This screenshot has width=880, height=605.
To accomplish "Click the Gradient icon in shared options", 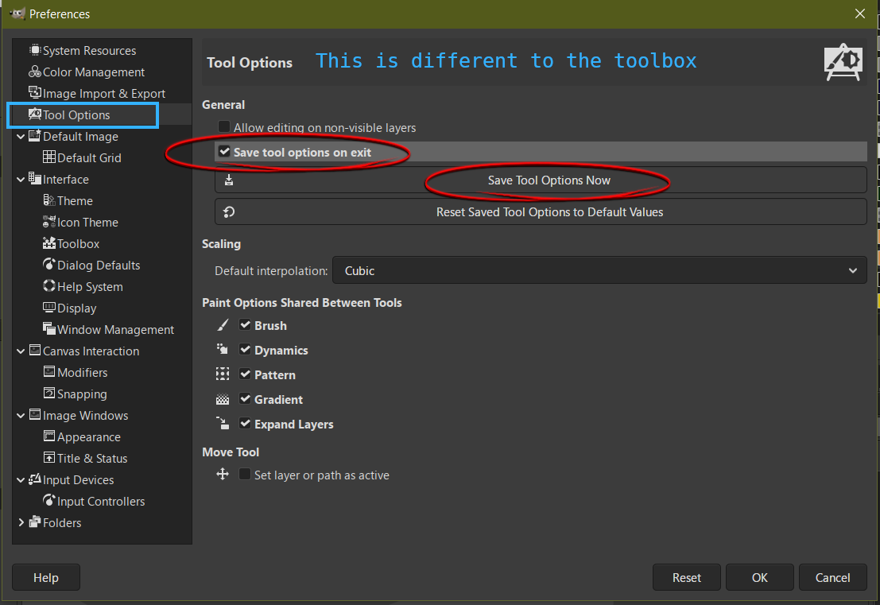I will (x=223, y=399).
